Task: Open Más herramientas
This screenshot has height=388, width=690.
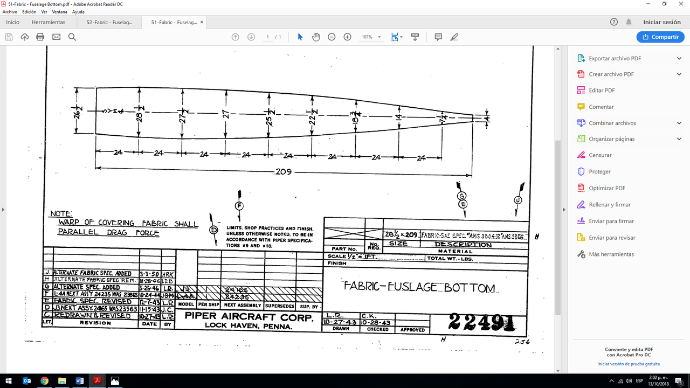Action: pyautogui.click(x=611, y=254)
